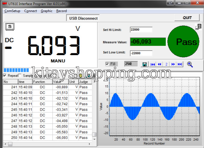Click the 15:40:09 time cell
Screen dimensions: 204x148
[25, 87]
